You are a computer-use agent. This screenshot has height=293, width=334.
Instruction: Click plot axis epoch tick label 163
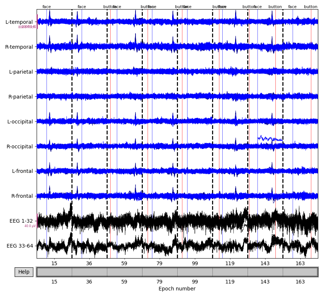(x=300, y=263)
